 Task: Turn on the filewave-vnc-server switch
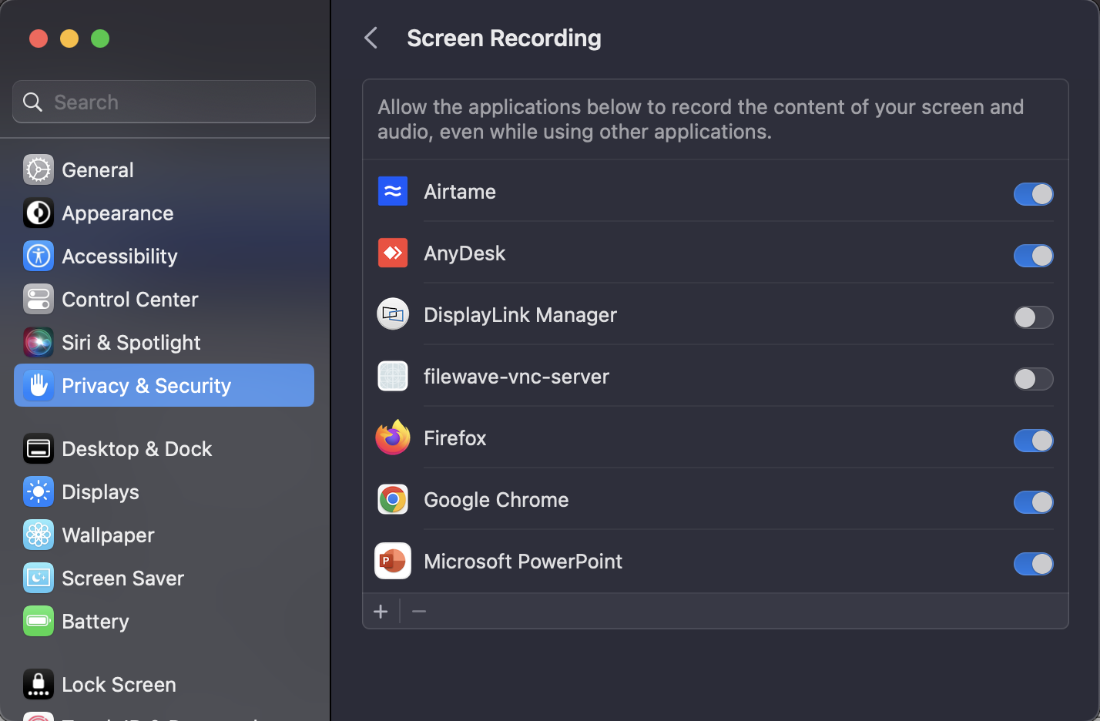tap(1033, 379)
